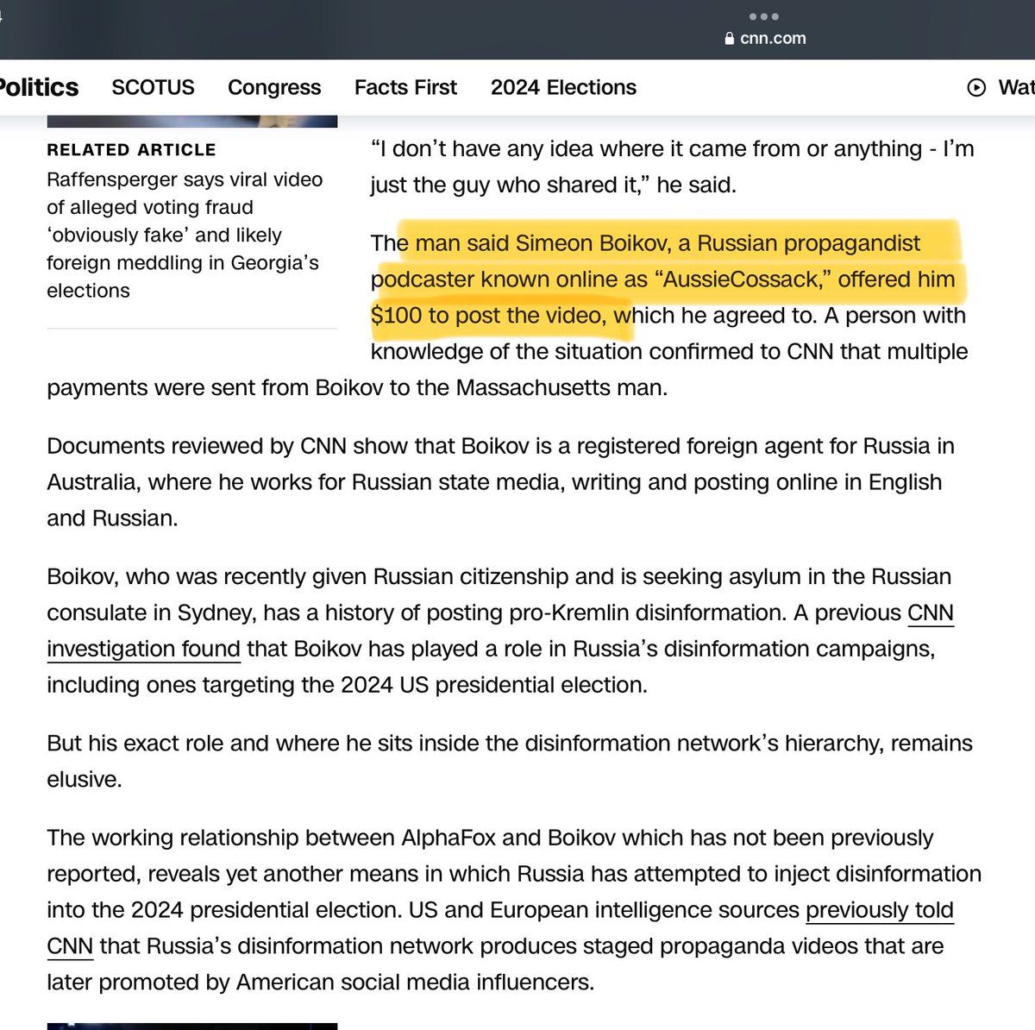Open the 2024 Elections tab
The height and width of the screenshot is (1030, 1035).
pos(563,87)
